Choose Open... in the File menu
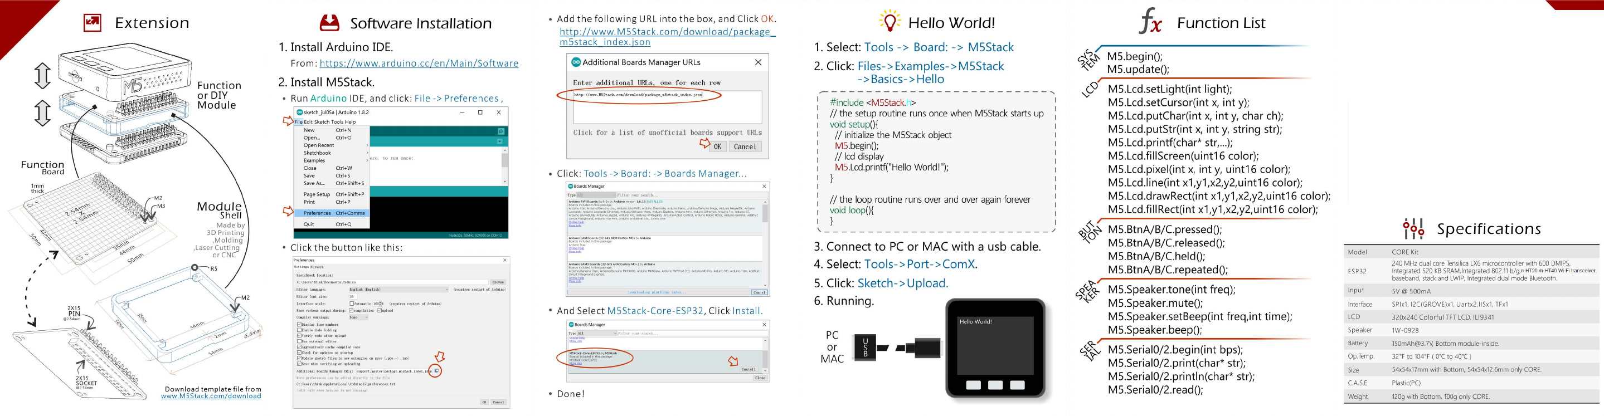 (x=332, y=138)
